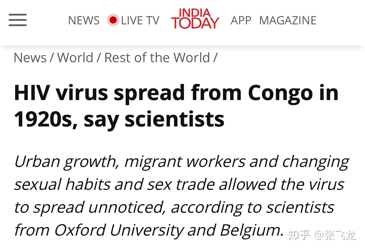Click the phrase say scientists in the headline

click(x=154, y=119)
